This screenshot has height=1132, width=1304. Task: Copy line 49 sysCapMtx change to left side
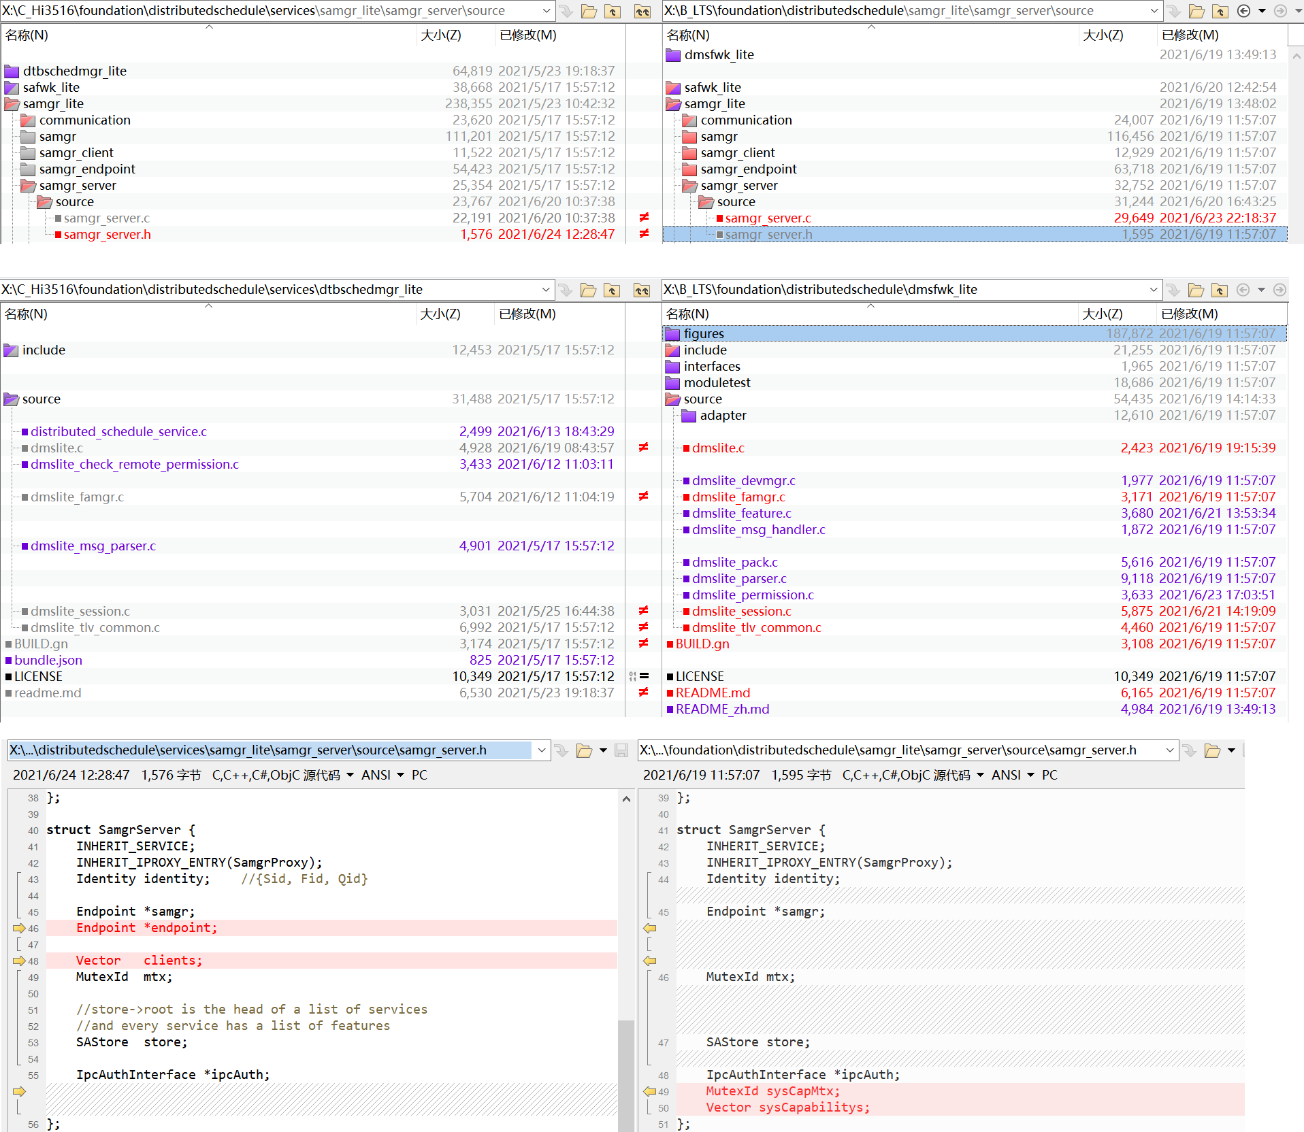click(x=650, y=1091)
